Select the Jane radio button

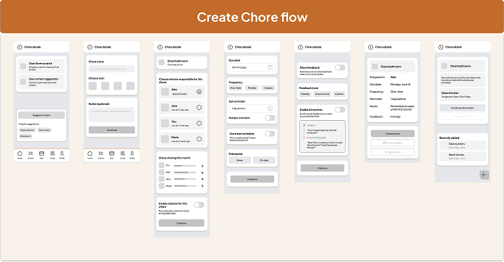(199, 108)
